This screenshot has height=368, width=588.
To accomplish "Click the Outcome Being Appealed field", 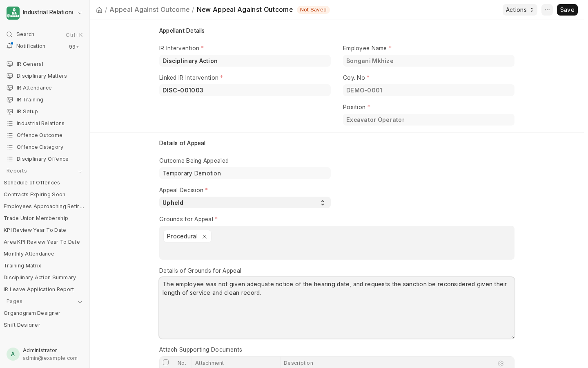I will pos(245,173).
